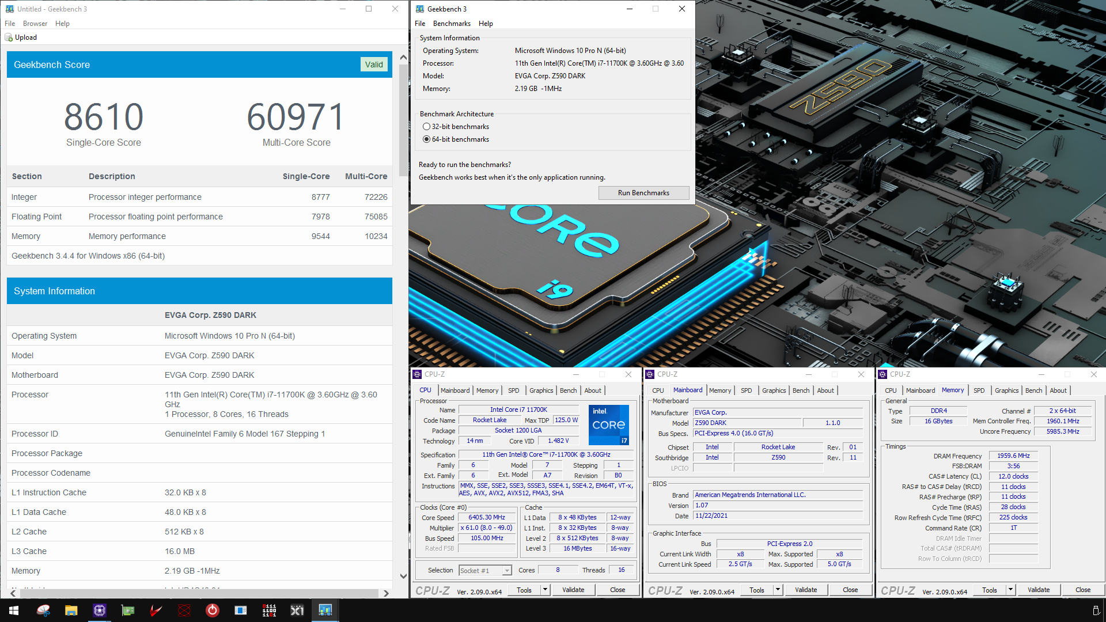This screenshot has width=1106, height=622.
Task: Open the Socket #1 selection dropdown
Action: [x=485, y=571]
